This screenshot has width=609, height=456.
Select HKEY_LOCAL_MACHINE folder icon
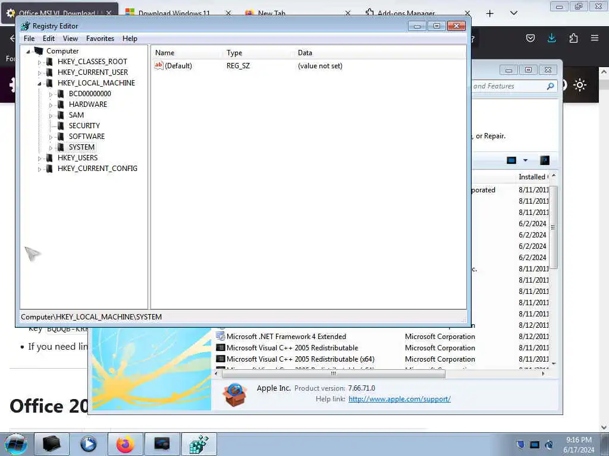pyautogui.click(x=49, y=83)
